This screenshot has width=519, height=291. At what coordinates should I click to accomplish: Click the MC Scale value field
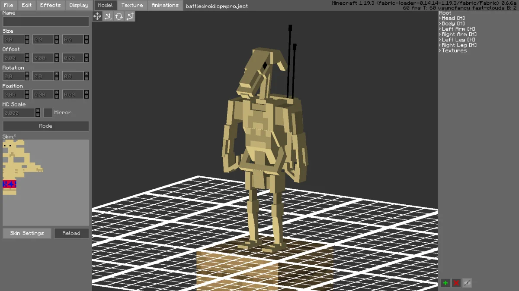tap(19, 113)
